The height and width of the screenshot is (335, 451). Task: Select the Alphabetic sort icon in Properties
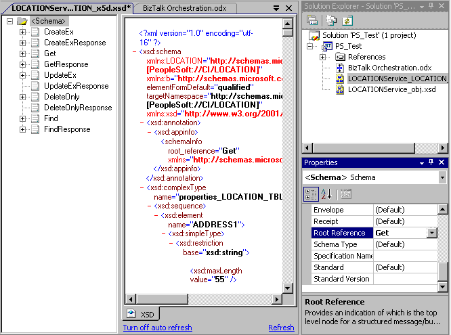coord(326,194)
